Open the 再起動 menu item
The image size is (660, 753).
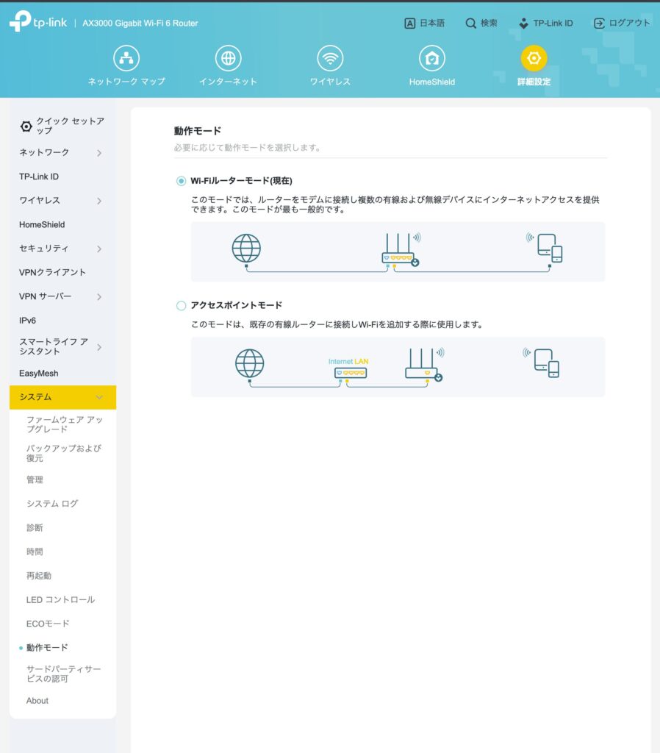[x=39, y=576]
